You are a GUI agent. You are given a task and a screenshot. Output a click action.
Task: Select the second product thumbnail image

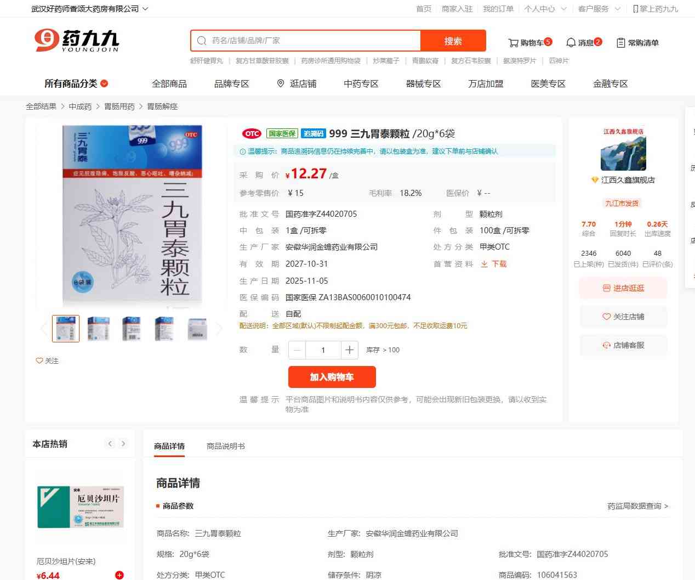click(x=99, y=329)
